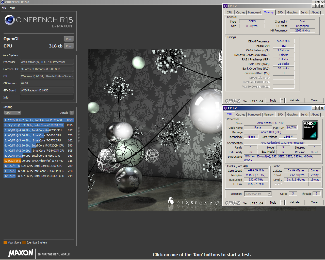Click the NB Frequency 2663.8 MHz value
This screenshot has height=260, width=325.
(x=302, y=30)
